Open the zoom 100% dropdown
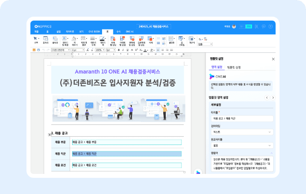Screen dimensions: 306x194 coord(100,50)
